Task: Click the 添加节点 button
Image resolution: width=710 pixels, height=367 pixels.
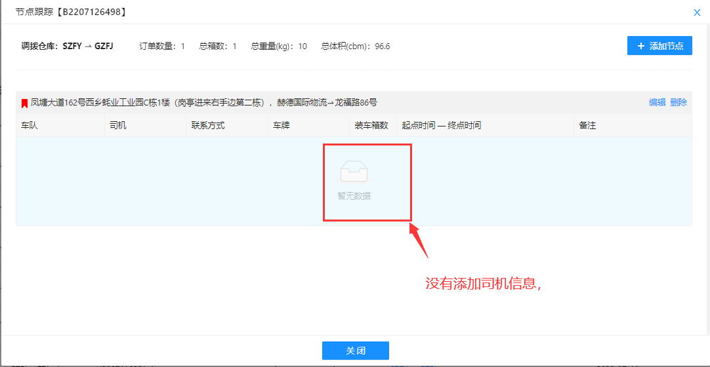Action: click(x=659, y=46)
